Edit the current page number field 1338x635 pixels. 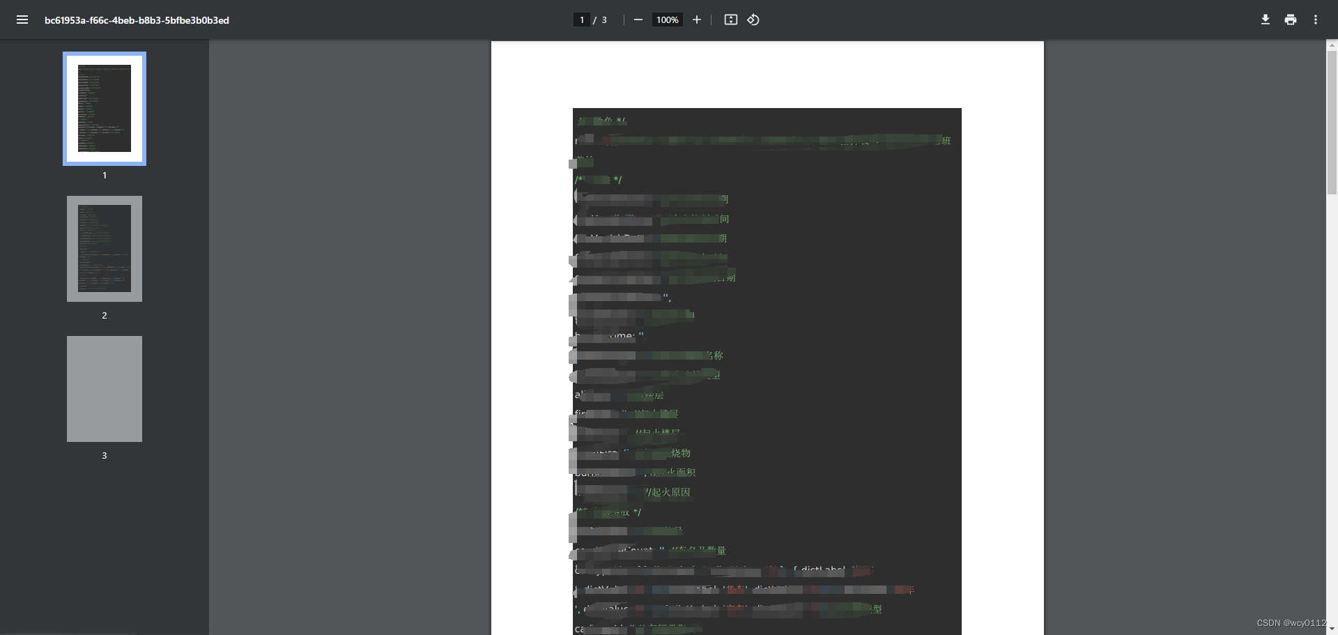[581, 20]
